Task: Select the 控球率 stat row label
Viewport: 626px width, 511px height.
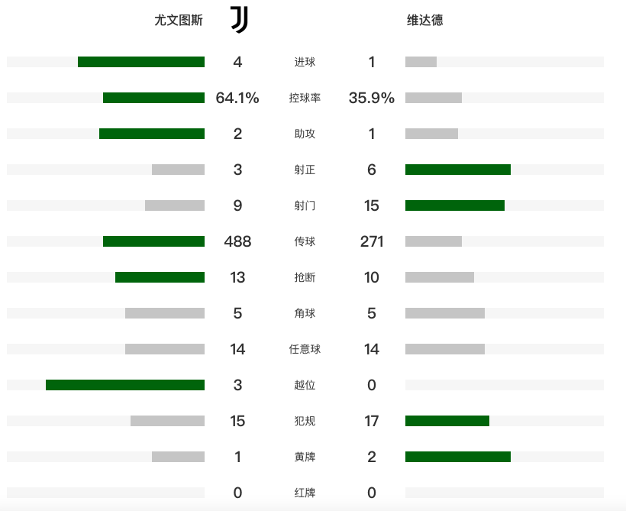Action: 305,98
